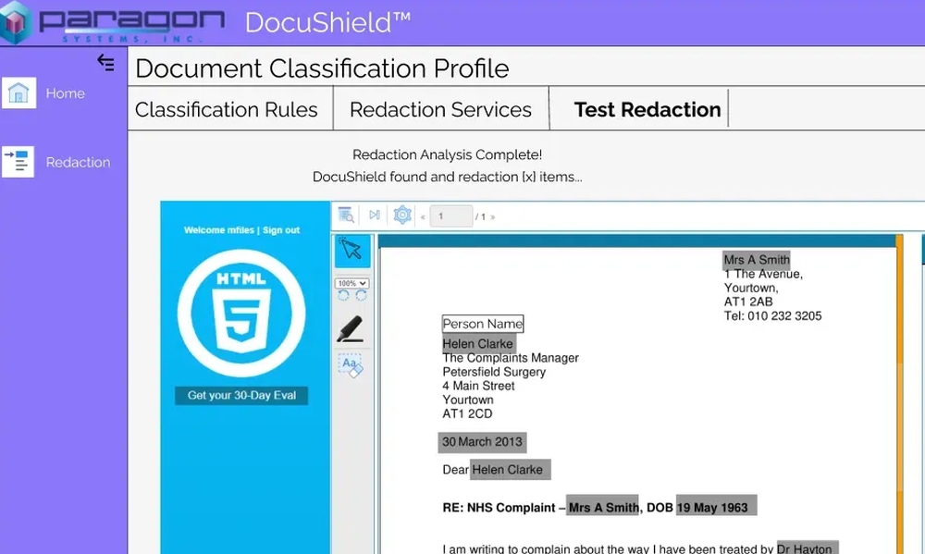Open the search document icon in viewer toolbar
This screenshot has width=925, height=554.
pos(346,215)
